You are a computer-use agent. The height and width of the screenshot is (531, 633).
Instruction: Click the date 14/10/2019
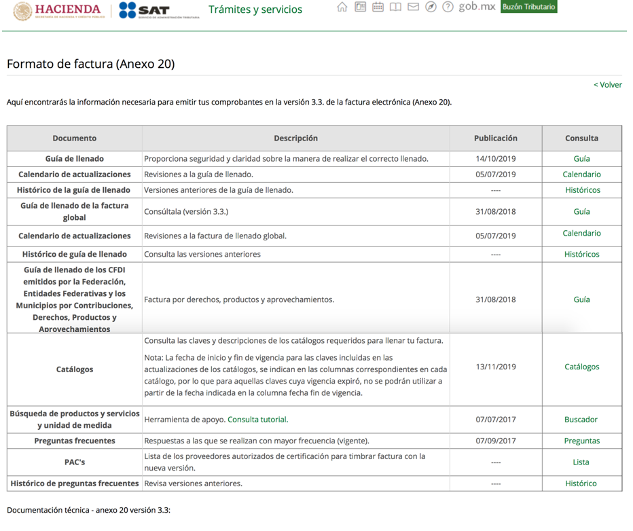(x=496, y=159)
